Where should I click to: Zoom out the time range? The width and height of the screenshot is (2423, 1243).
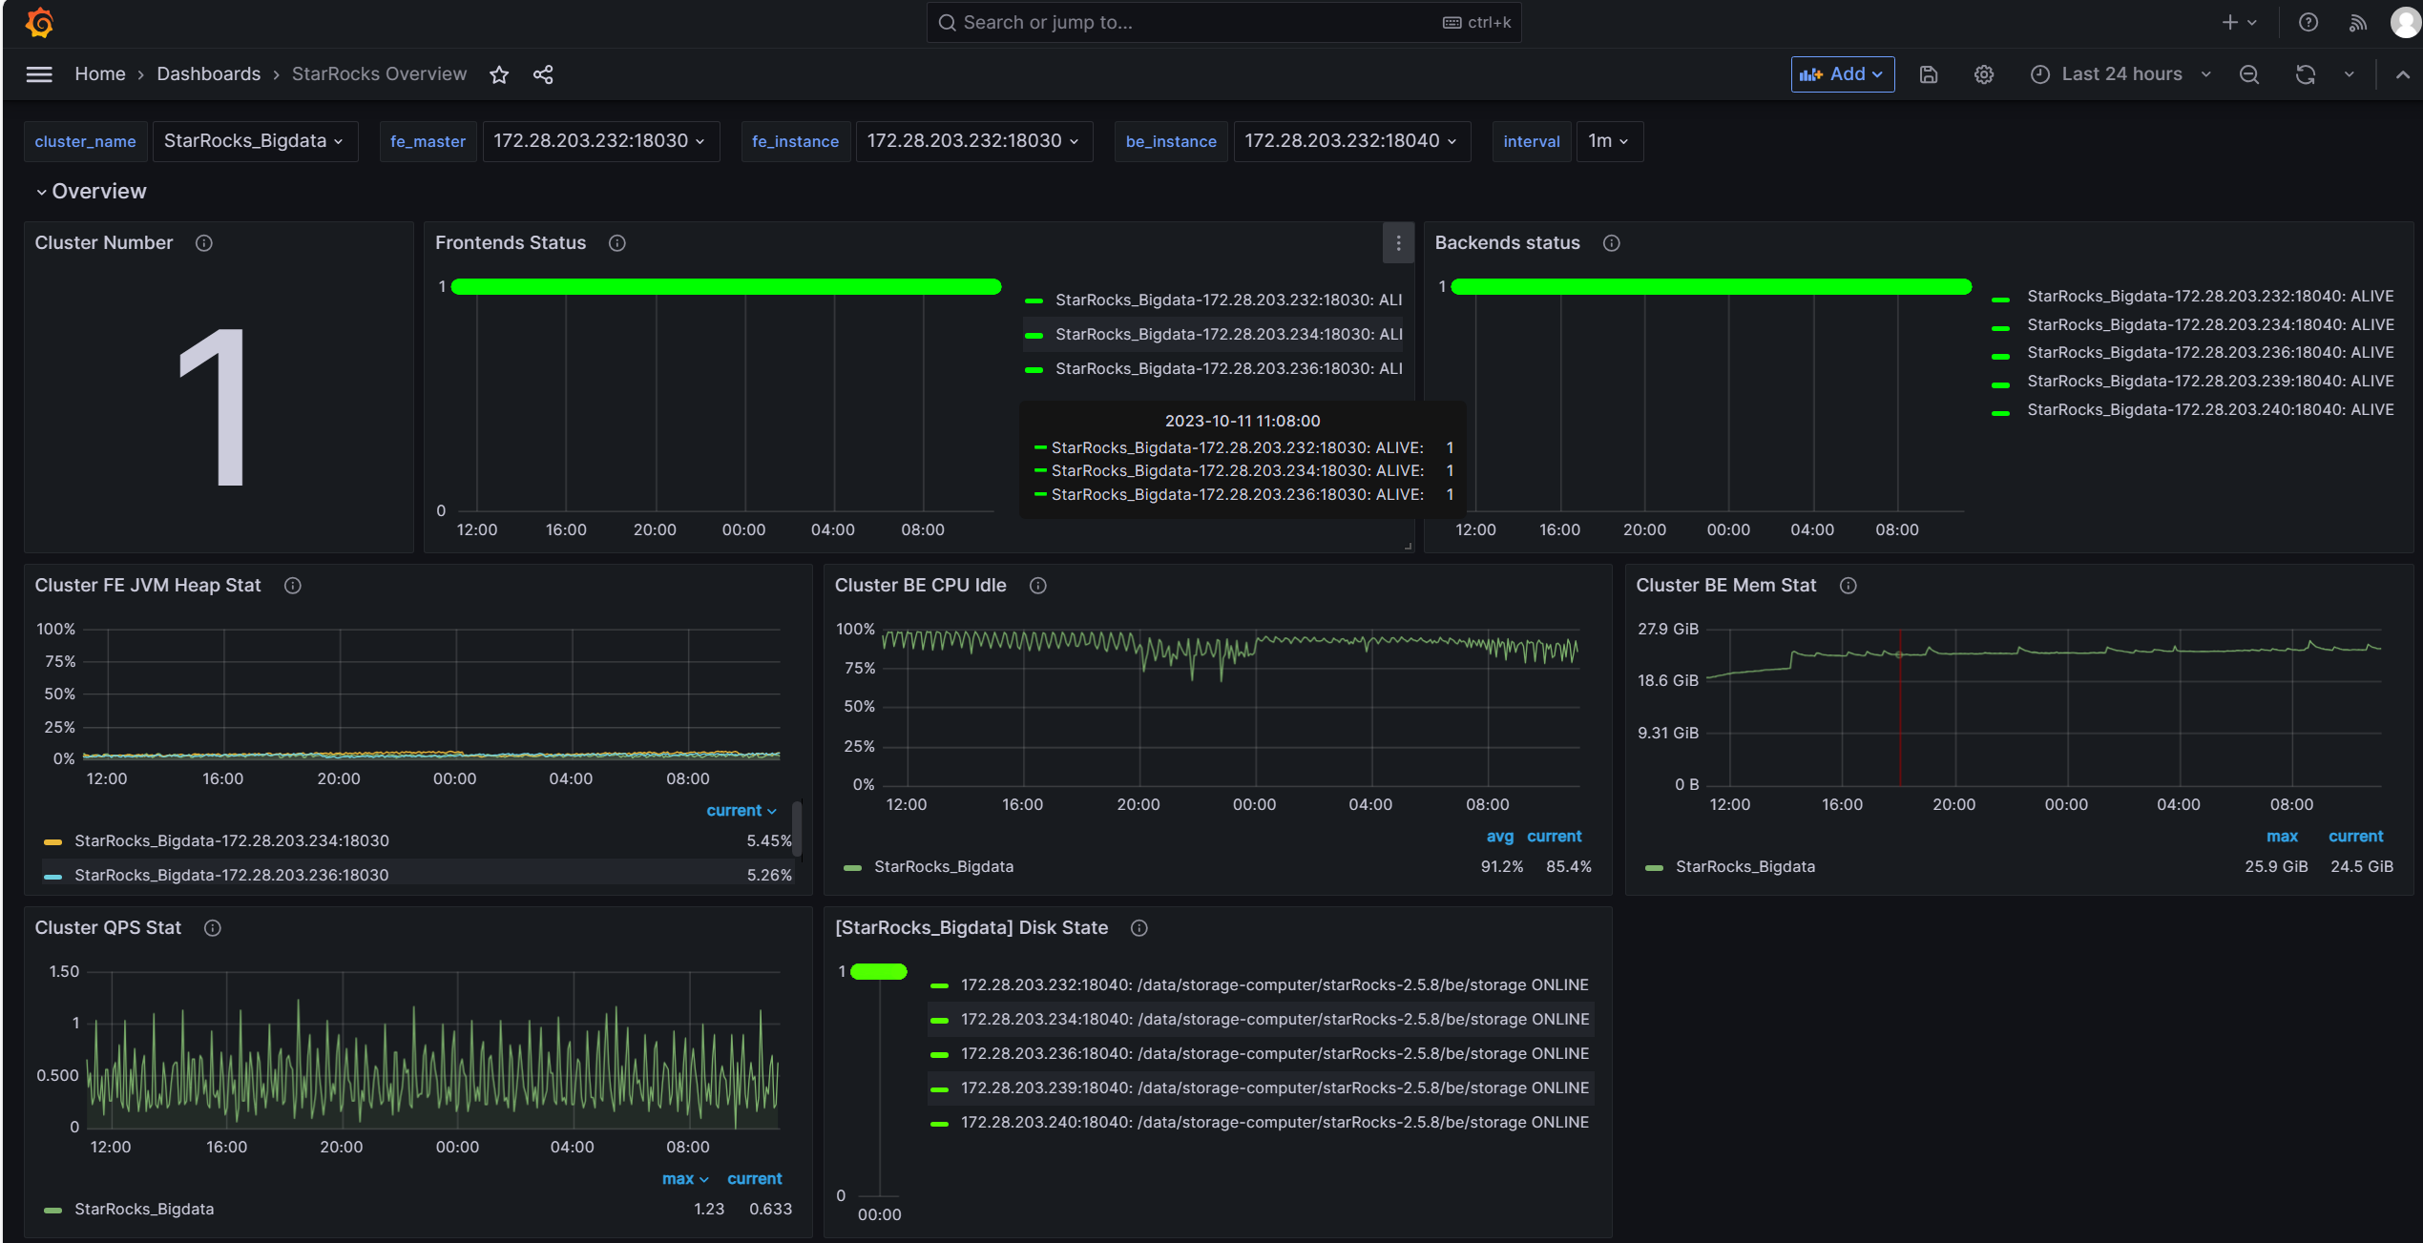point(2249,74)
